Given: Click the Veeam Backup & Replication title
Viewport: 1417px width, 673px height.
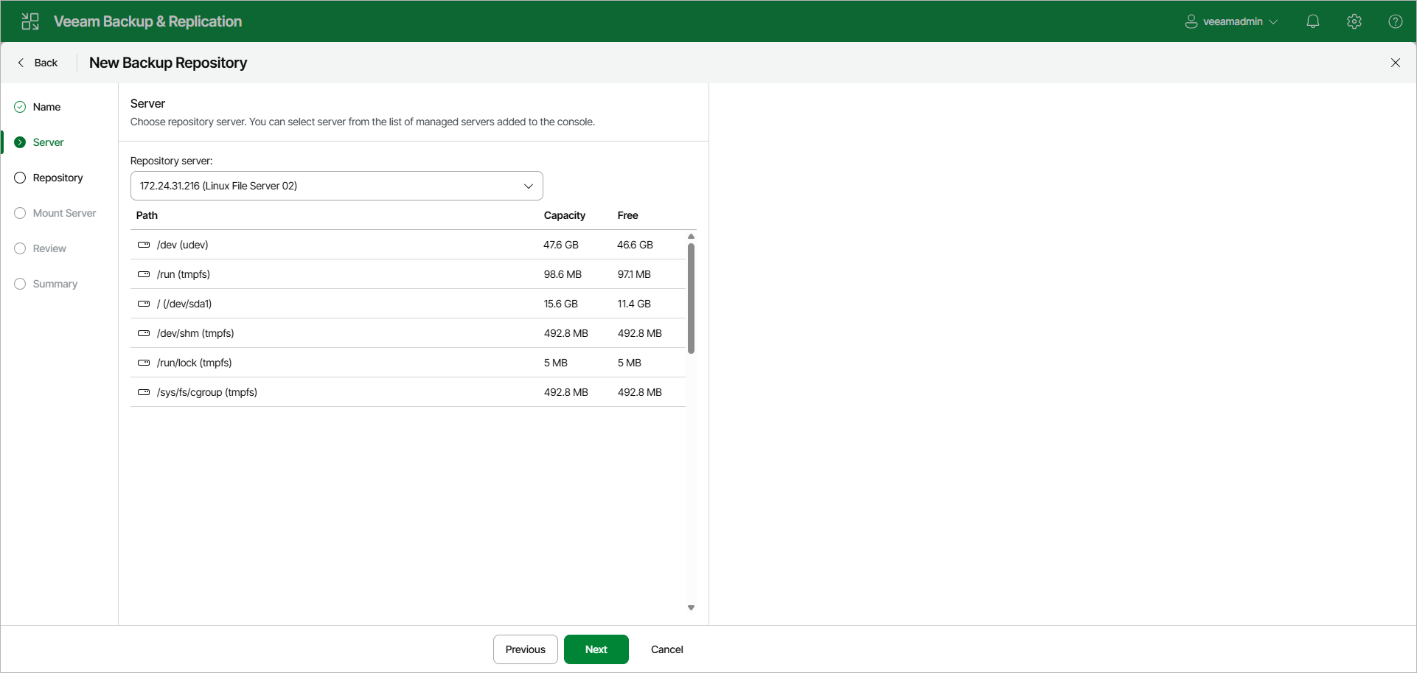Looking at the screenshot, I should [147, 21].
